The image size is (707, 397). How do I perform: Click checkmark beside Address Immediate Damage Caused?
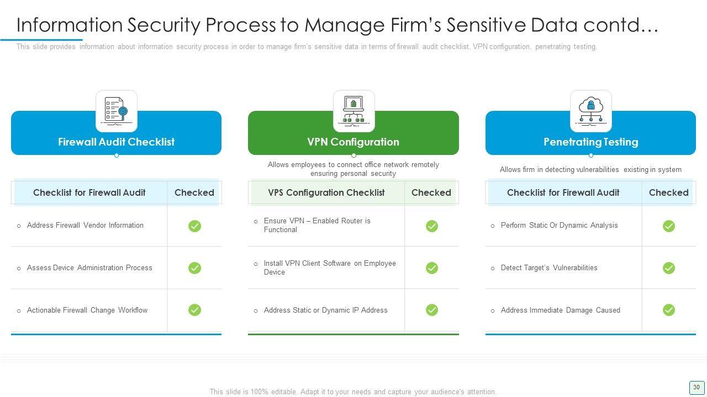669,310
